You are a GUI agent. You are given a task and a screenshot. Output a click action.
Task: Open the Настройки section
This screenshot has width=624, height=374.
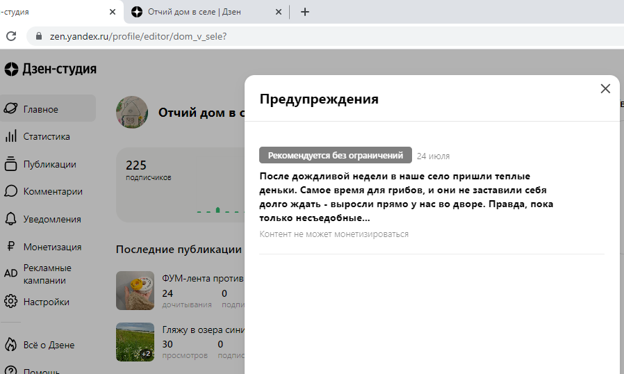(48, 302)
